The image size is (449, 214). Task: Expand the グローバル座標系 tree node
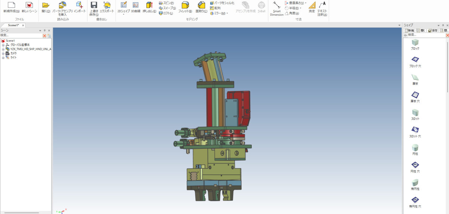3,45
